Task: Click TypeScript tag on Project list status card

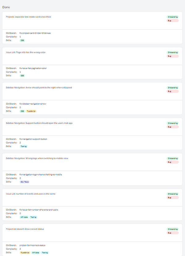Action: point(25,253)
